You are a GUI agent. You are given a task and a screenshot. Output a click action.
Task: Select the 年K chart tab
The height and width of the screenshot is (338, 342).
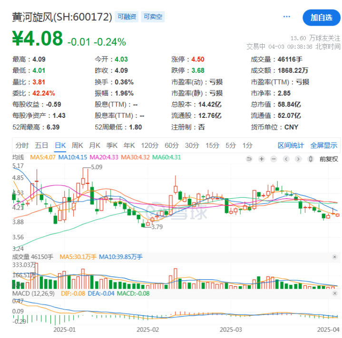(129, 145)
